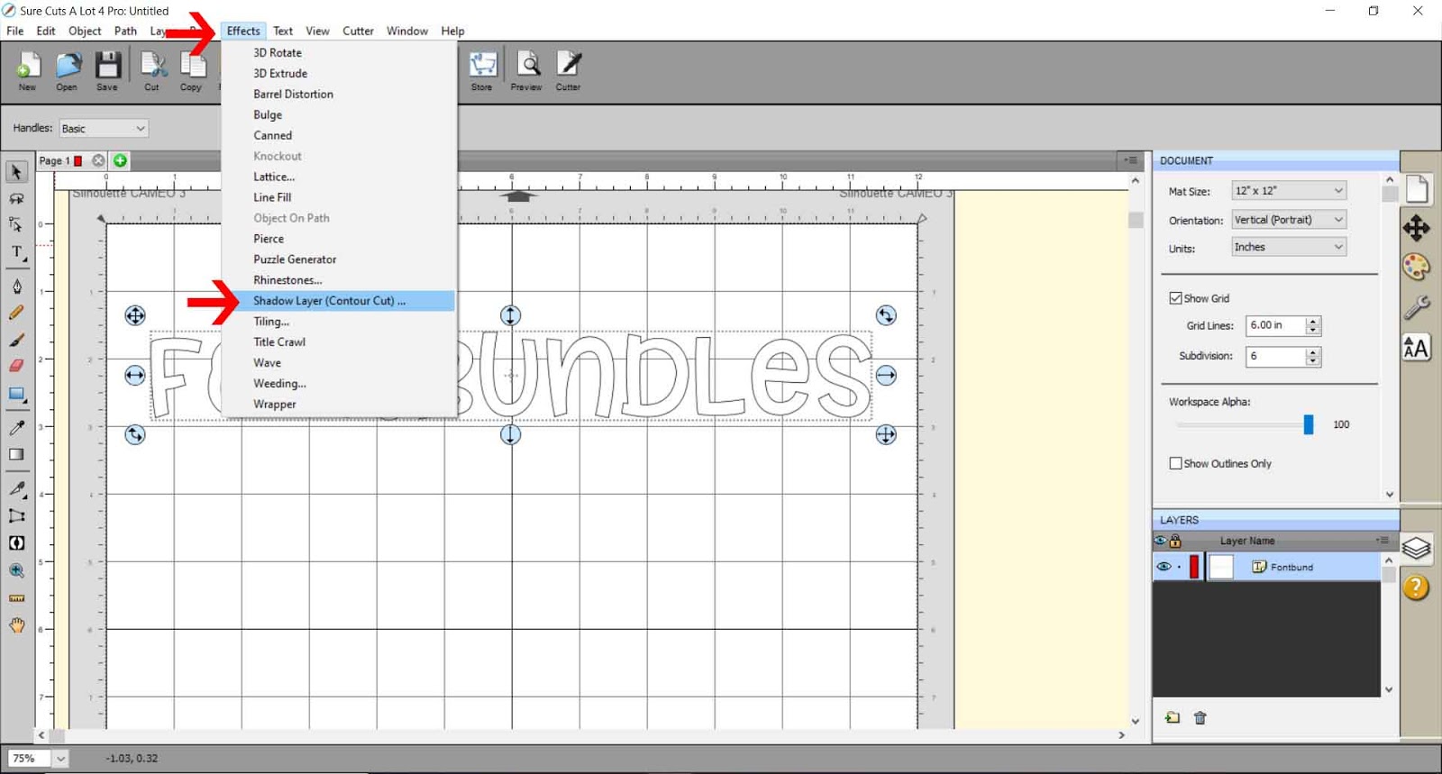Choose the Brush tool
This screenshot has width=1442, height=774.
point(16,341)
